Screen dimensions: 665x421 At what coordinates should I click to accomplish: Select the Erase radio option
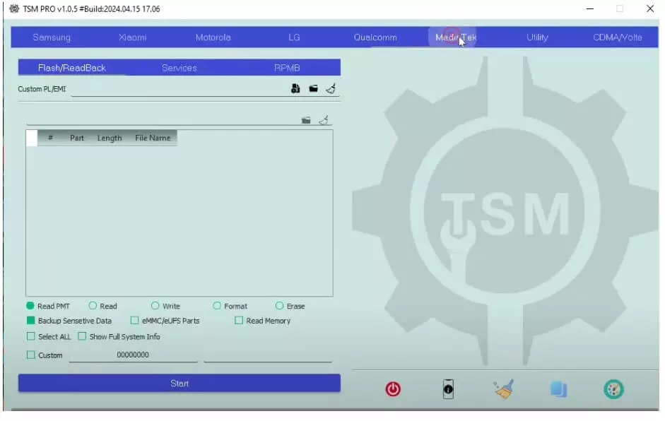click(278, 305)
